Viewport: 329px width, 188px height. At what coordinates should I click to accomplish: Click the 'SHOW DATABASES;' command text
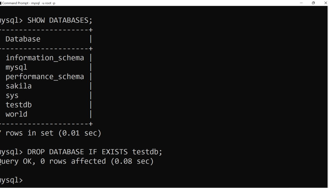click(60, 20)
